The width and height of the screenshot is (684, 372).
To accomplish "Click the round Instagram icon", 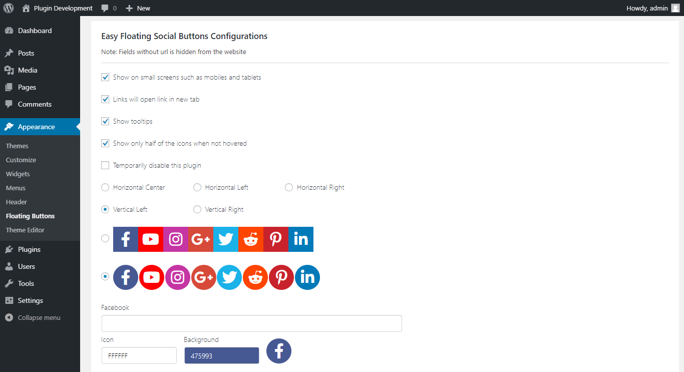I will [178, 277].
